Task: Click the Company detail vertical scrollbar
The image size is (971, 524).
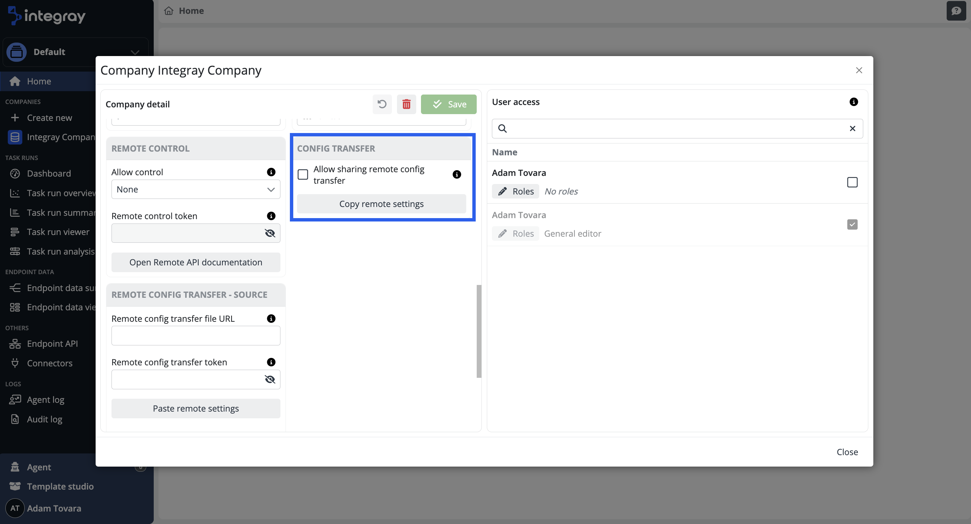Action: (x=479, y=331)
